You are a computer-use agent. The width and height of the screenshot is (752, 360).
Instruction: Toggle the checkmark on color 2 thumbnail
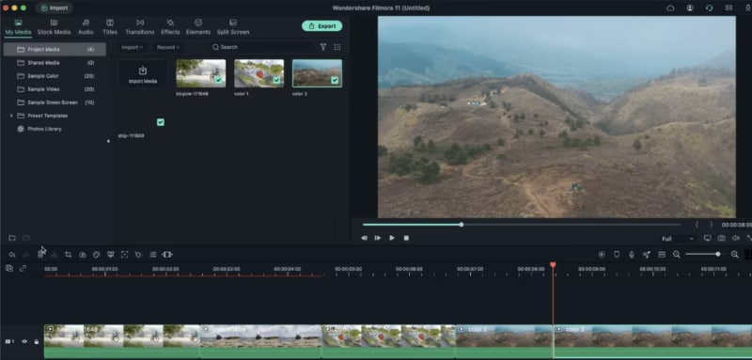tap(335, 81)
